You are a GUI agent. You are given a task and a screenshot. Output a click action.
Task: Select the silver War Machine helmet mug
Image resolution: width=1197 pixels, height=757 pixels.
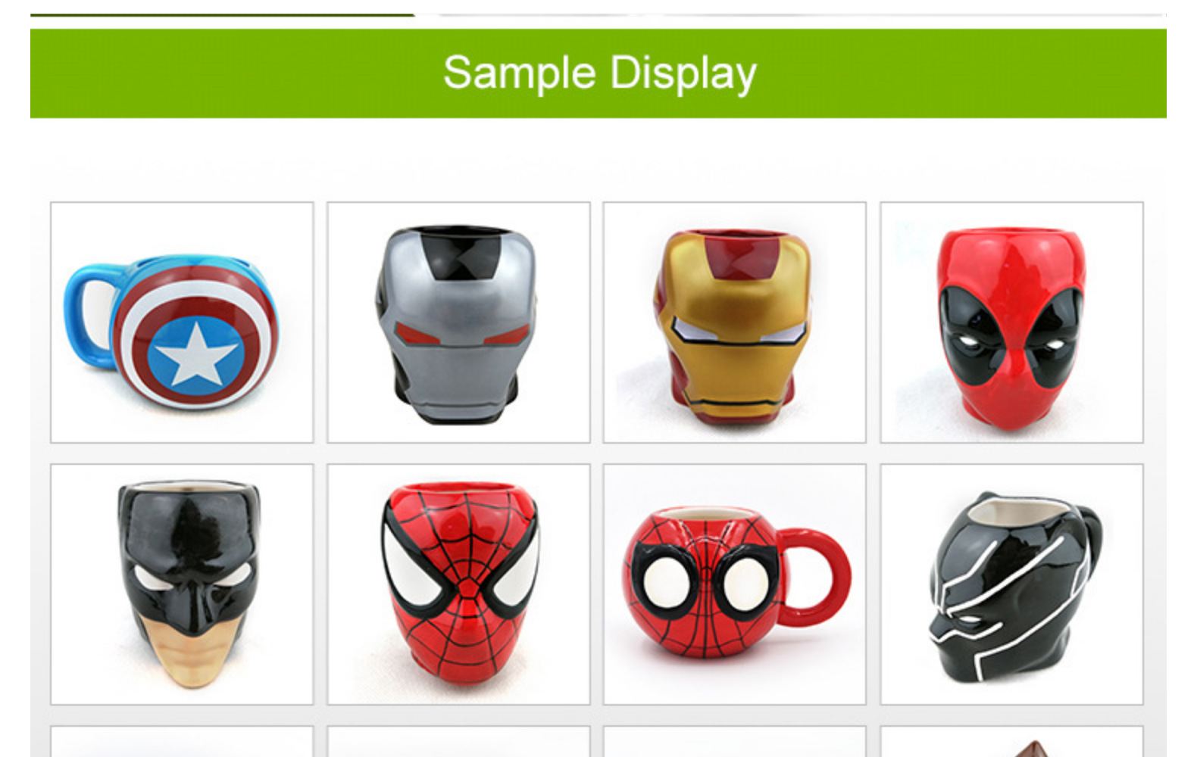(x=458, y=322)
